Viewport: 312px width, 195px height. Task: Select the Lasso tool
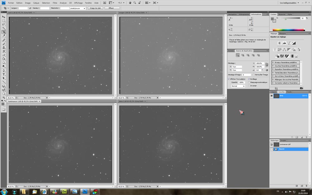[x=4, y=24]
